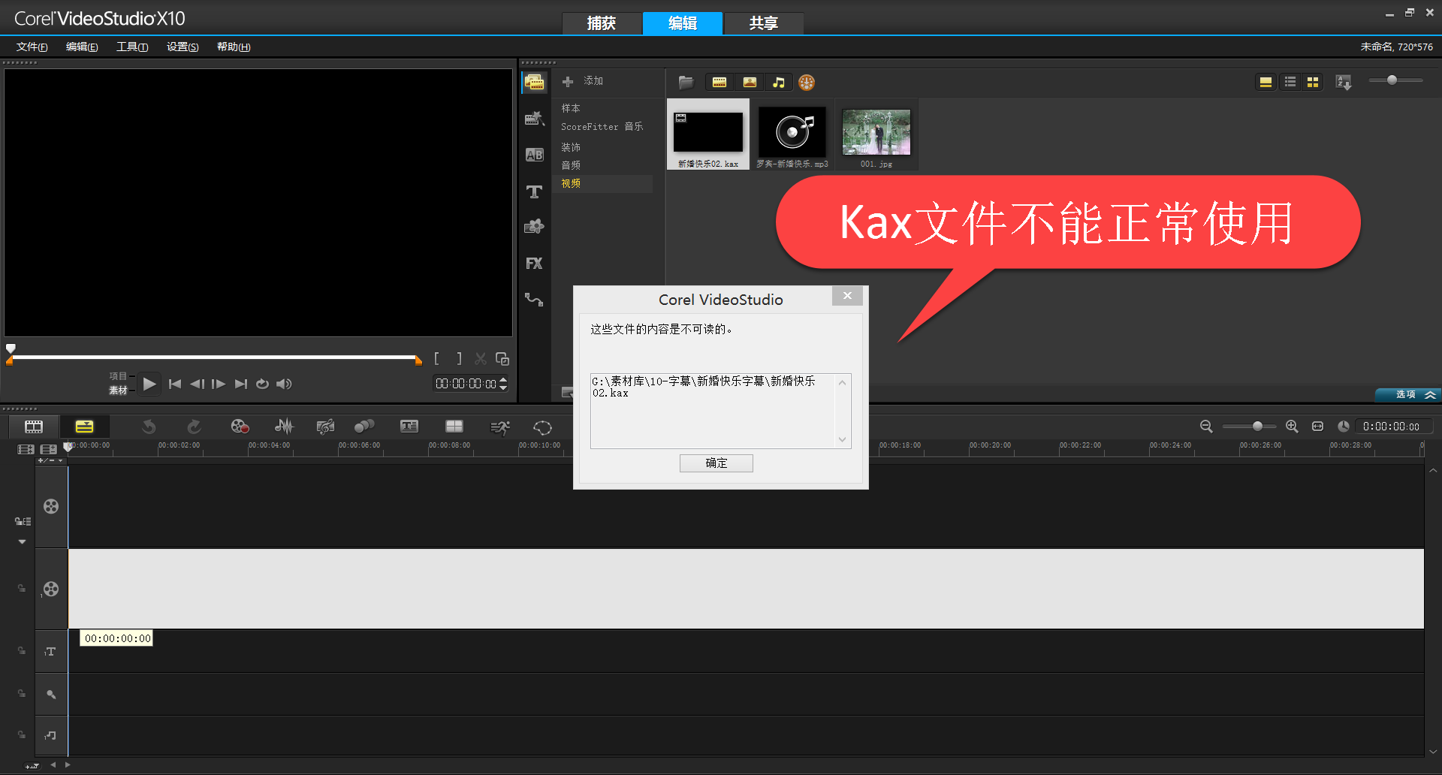Screen dimensions: 1442x775
Task: Enlarge the preview window icon
Action: tap(502, 359)
